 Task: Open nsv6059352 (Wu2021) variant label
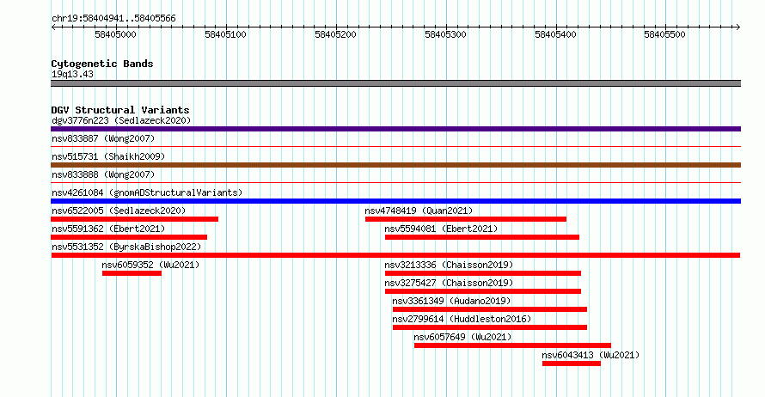tap(150, 265)
